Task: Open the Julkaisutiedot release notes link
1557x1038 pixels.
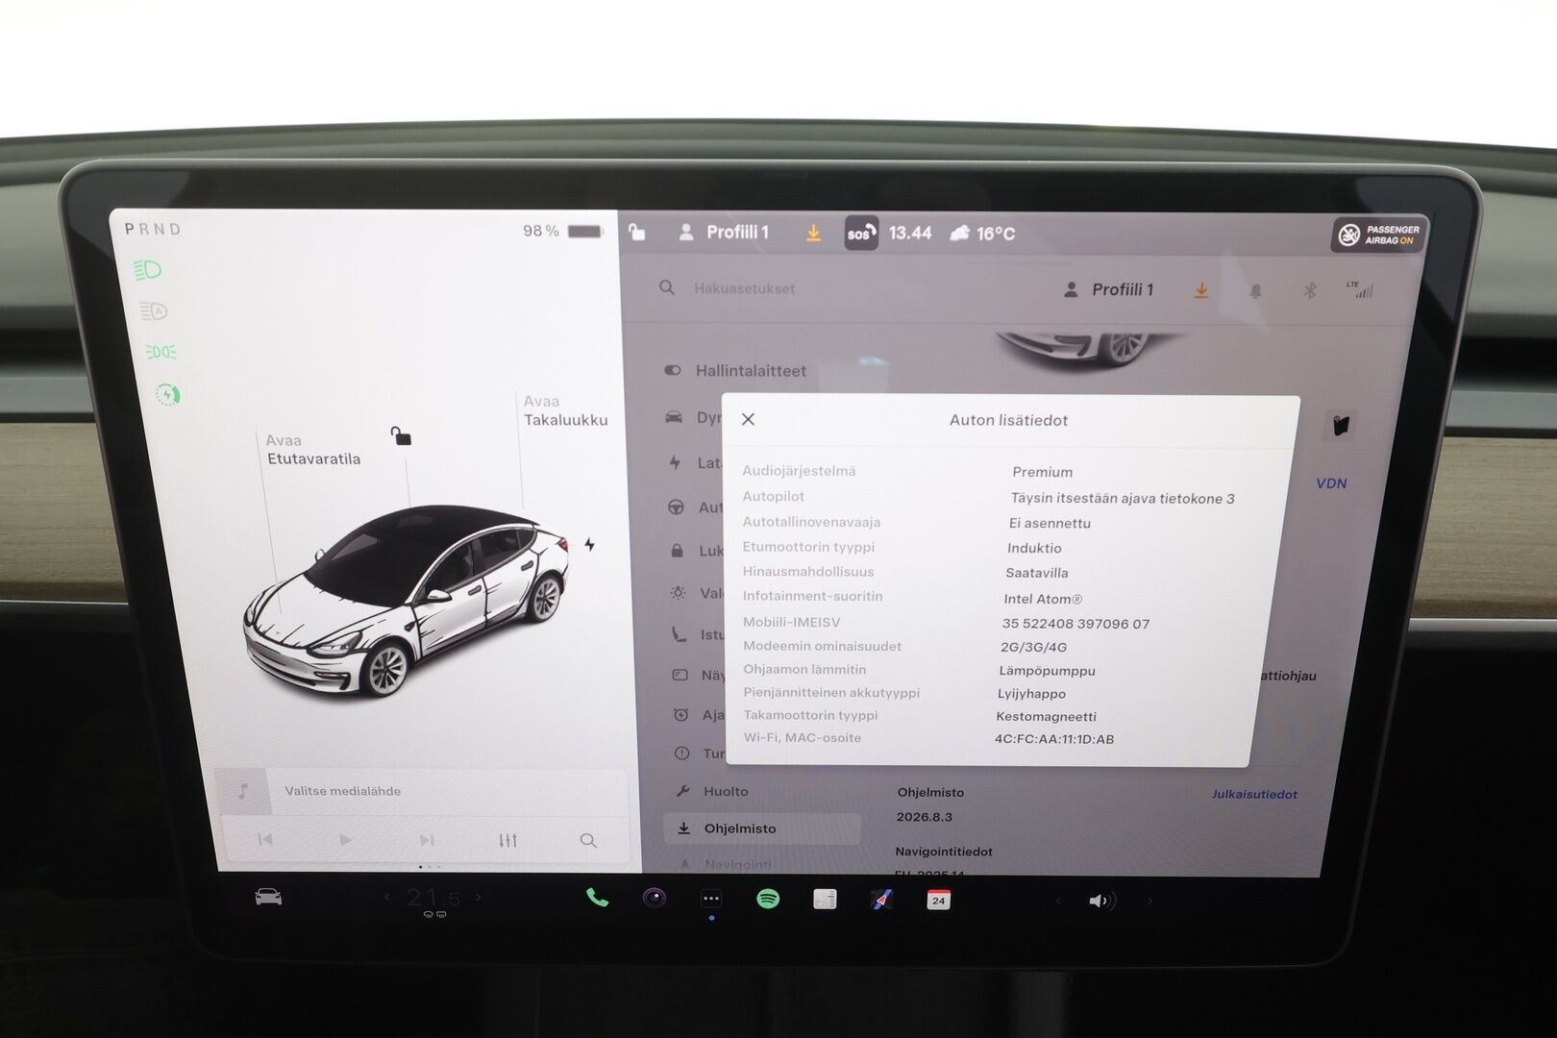Action: click(x=1254, y=795)
